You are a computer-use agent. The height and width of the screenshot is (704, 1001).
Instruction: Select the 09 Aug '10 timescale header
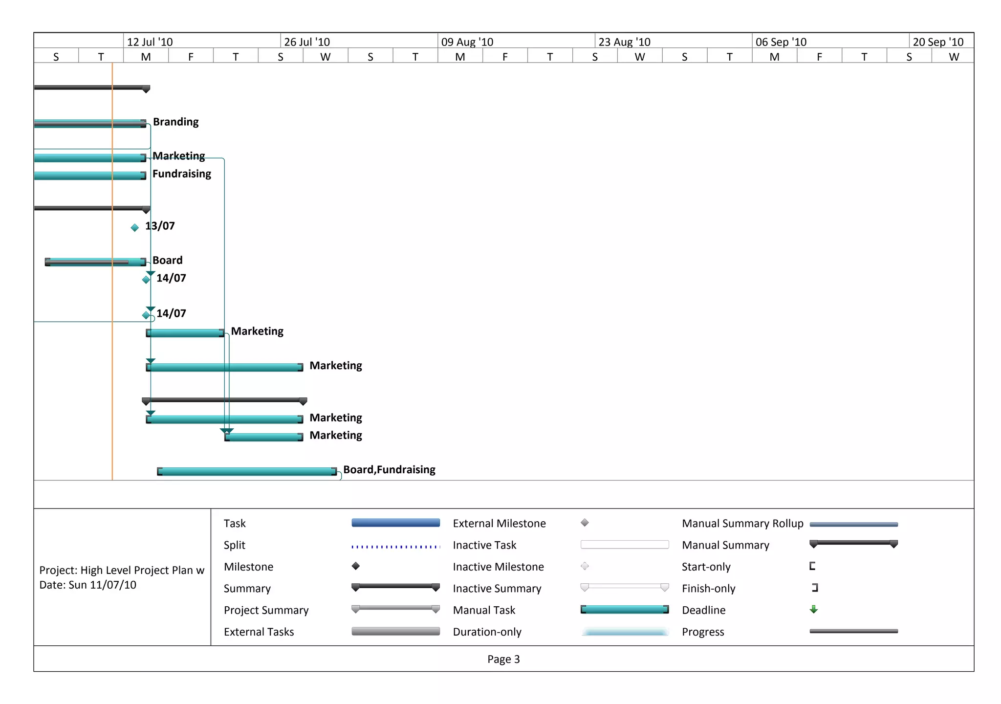(x=517, y=42)
